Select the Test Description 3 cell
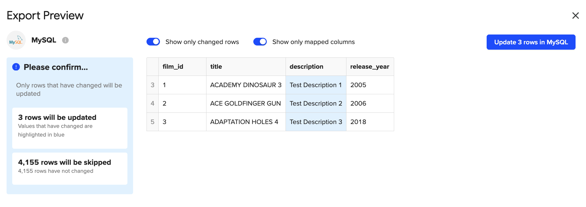Image resolution: width=586 pixels, height=207 pixels. [316, 122]
